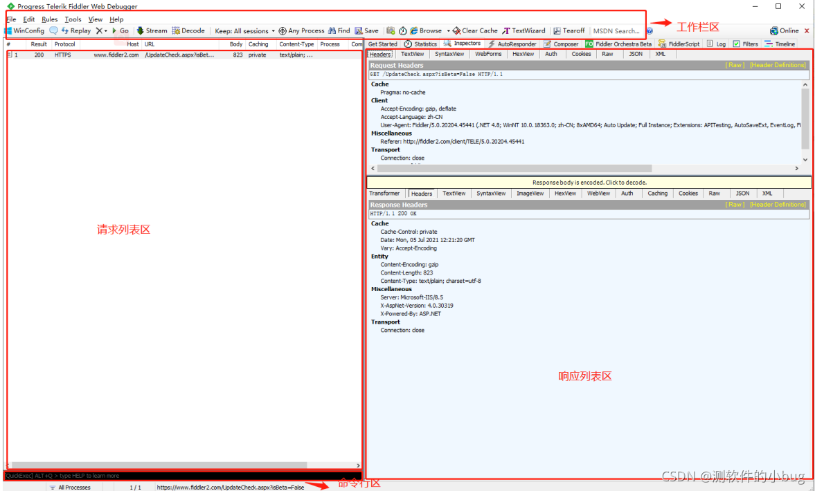Click Raw link in Request Headers bar
815x491 pixels.
coord(735,66)
